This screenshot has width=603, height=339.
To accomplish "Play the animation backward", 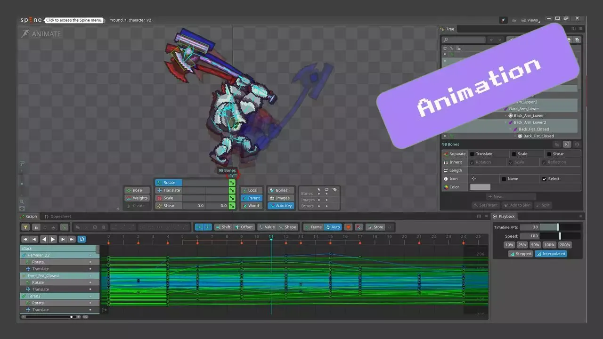I will (x=44, y=239).
